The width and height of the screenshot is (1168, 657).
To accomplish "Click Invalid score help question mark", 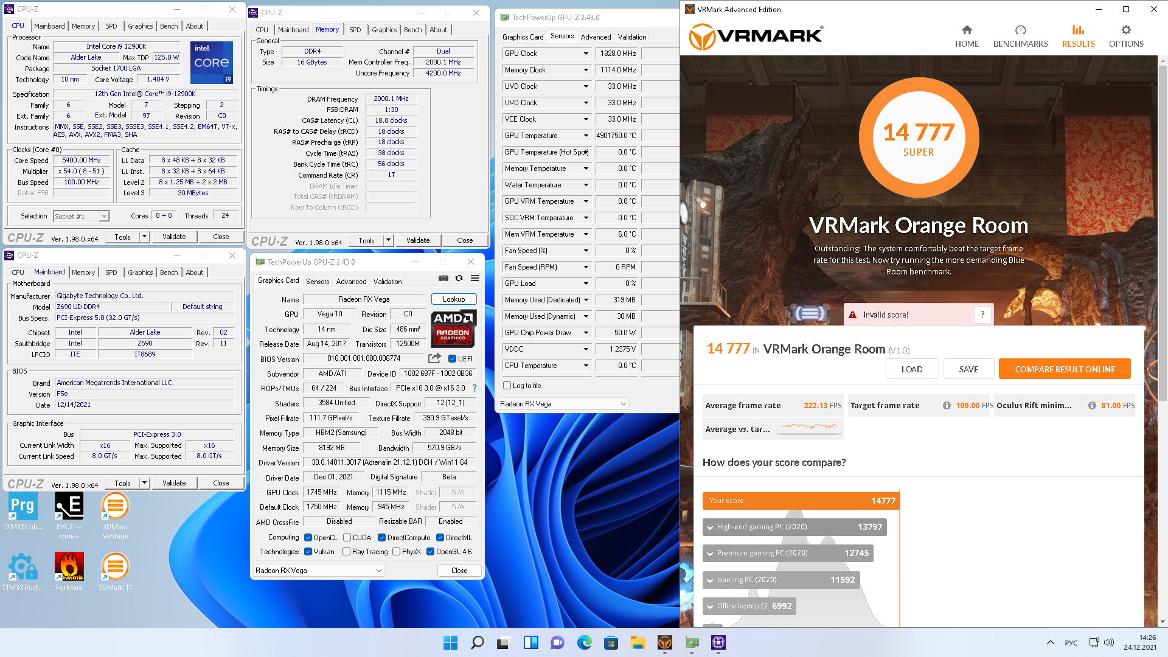I will pos(982,315).
